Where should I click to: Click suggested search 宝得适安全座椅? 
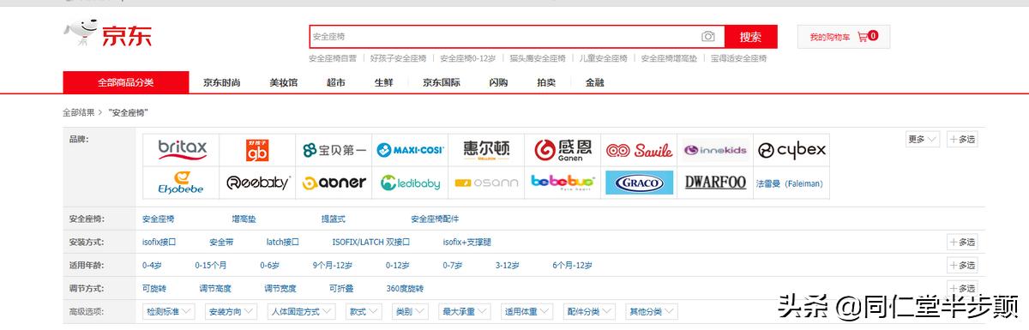pos(738,58)
